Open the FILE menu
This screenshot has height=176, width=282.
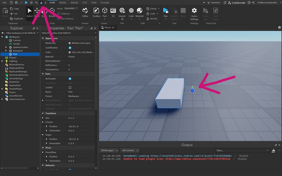(x=4, y=2)
